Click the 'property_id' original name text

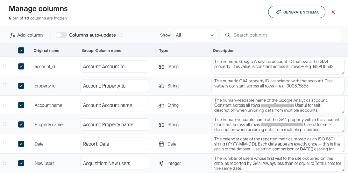pyautogui.click(x=45, y=86)
